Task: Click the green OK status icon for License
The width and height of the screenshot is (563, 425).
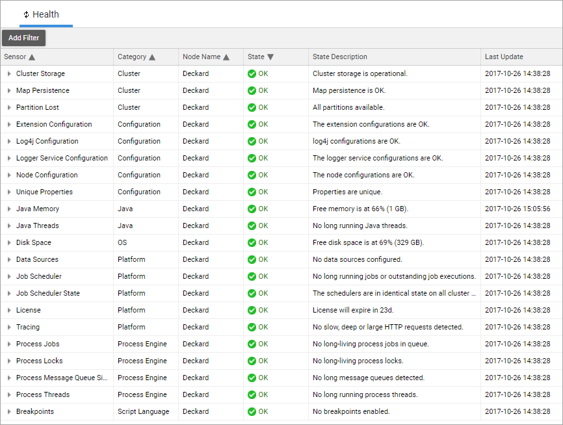Action: click(x=252, y=310)
